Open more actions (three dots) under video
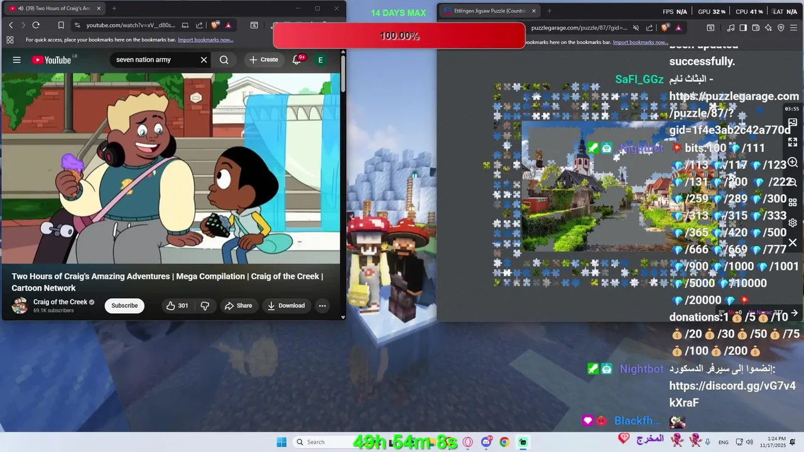This screenshot has height=452, width=804. [x=322, y=306]
